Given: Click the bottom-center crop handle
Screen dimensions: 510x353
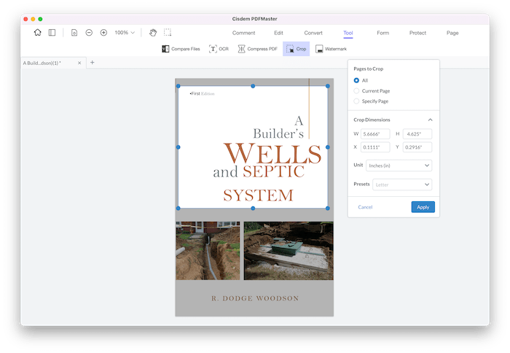Looking at the screenshot, I should click(x=253, y=208).
